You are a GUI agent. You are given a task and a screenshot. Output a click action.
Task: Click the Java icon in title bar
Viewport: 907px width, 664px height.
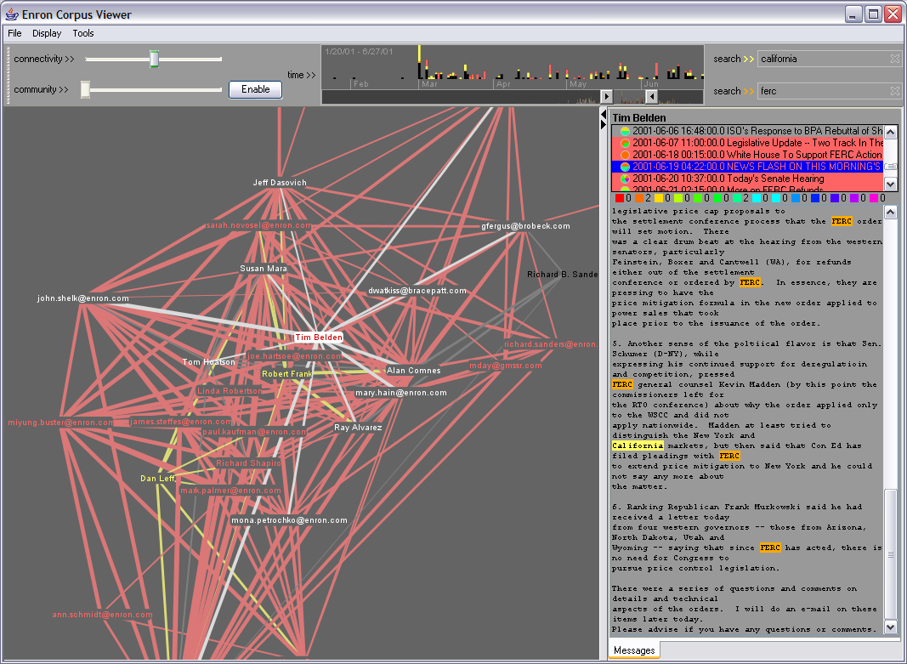pyautogui.click(x=12, y=14)
